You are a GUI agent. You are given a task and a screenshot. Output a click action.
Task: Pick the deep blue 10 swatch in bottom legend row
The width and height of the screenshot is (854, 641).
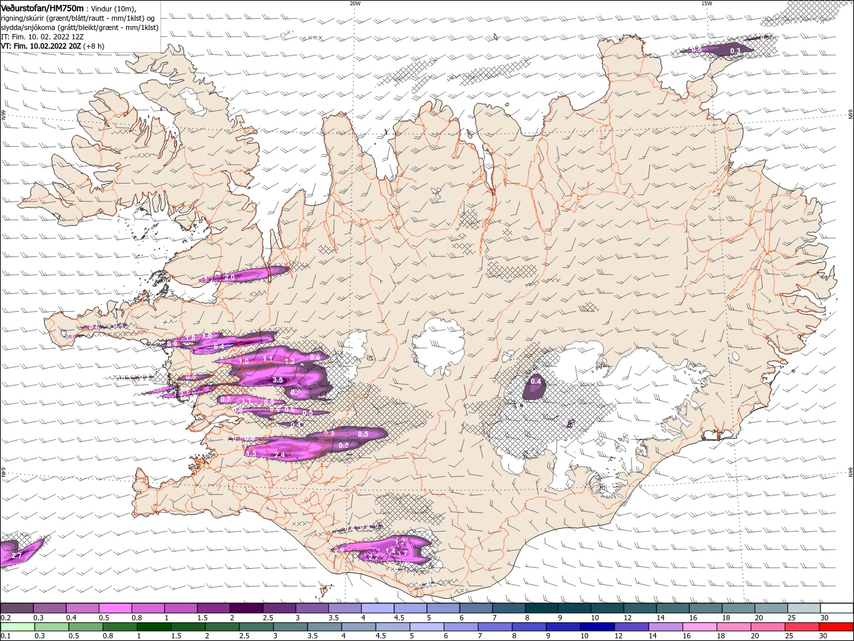[597, 627]
